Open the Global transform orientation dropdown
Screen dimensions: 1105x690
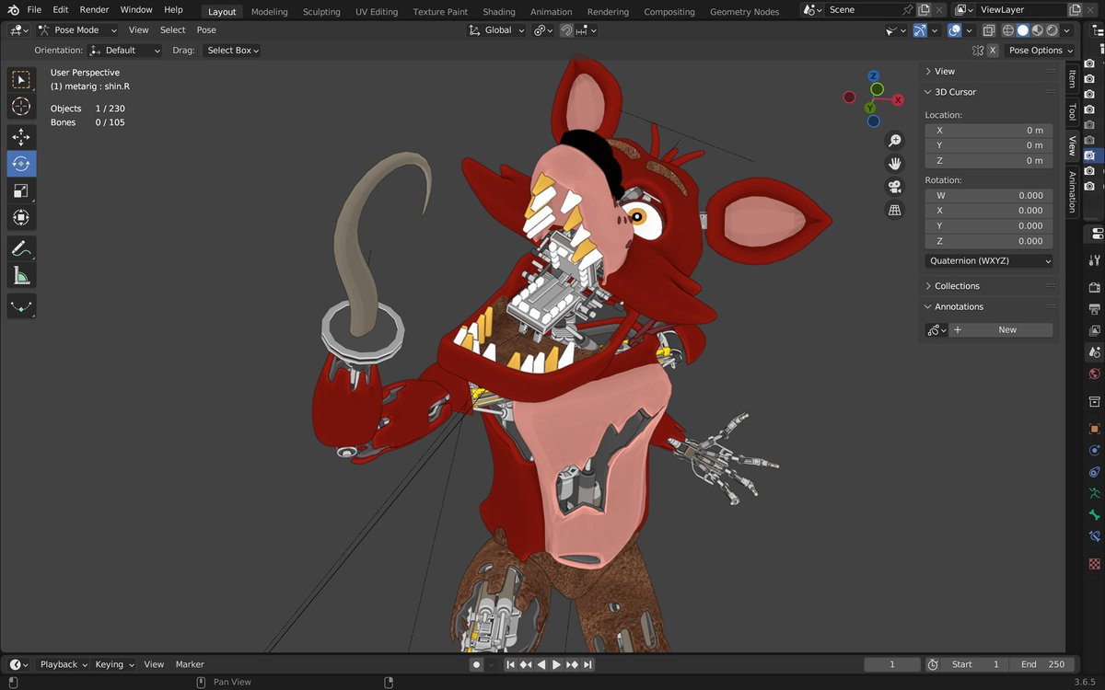click(497, 30)
